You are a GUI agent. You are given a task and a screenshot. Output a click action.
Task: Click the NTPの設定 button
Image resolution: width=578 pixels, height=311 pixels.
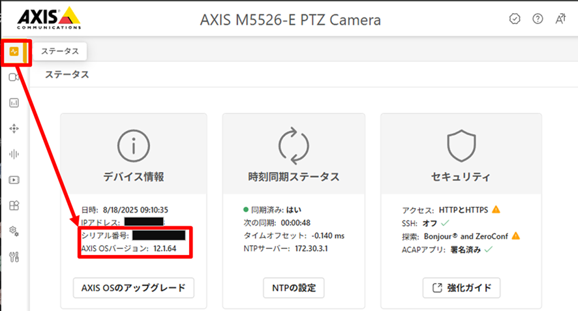click(x=294, y=288)
